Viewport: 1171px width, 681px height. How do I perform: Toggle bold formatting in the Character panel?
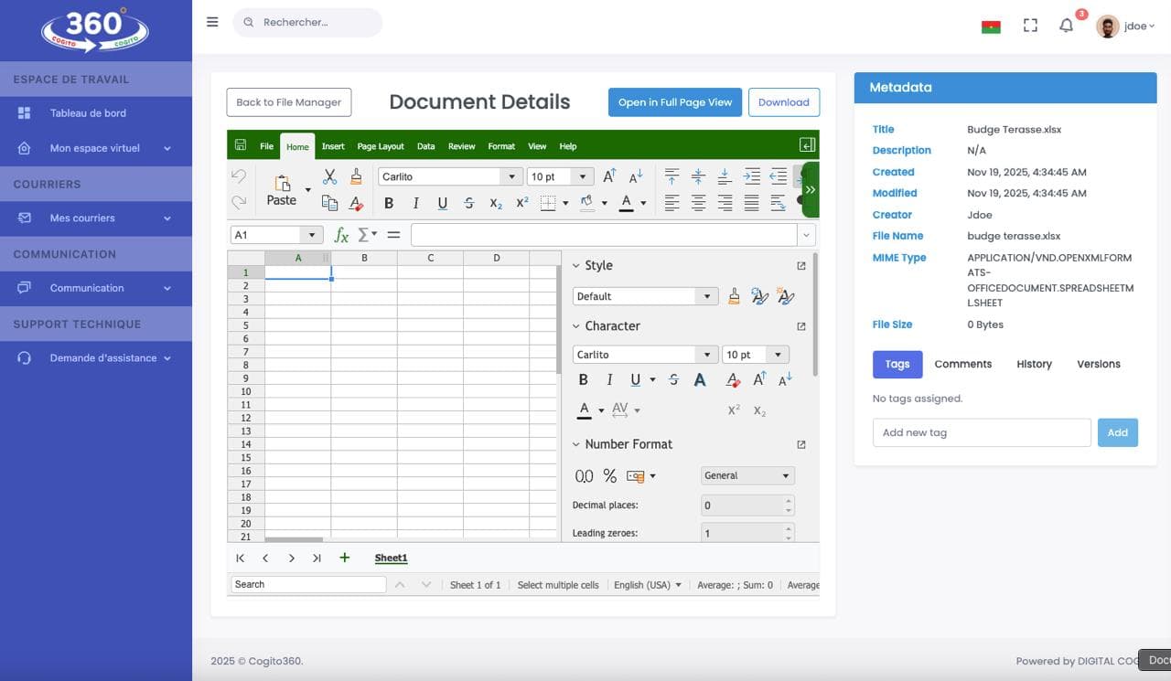583,379
